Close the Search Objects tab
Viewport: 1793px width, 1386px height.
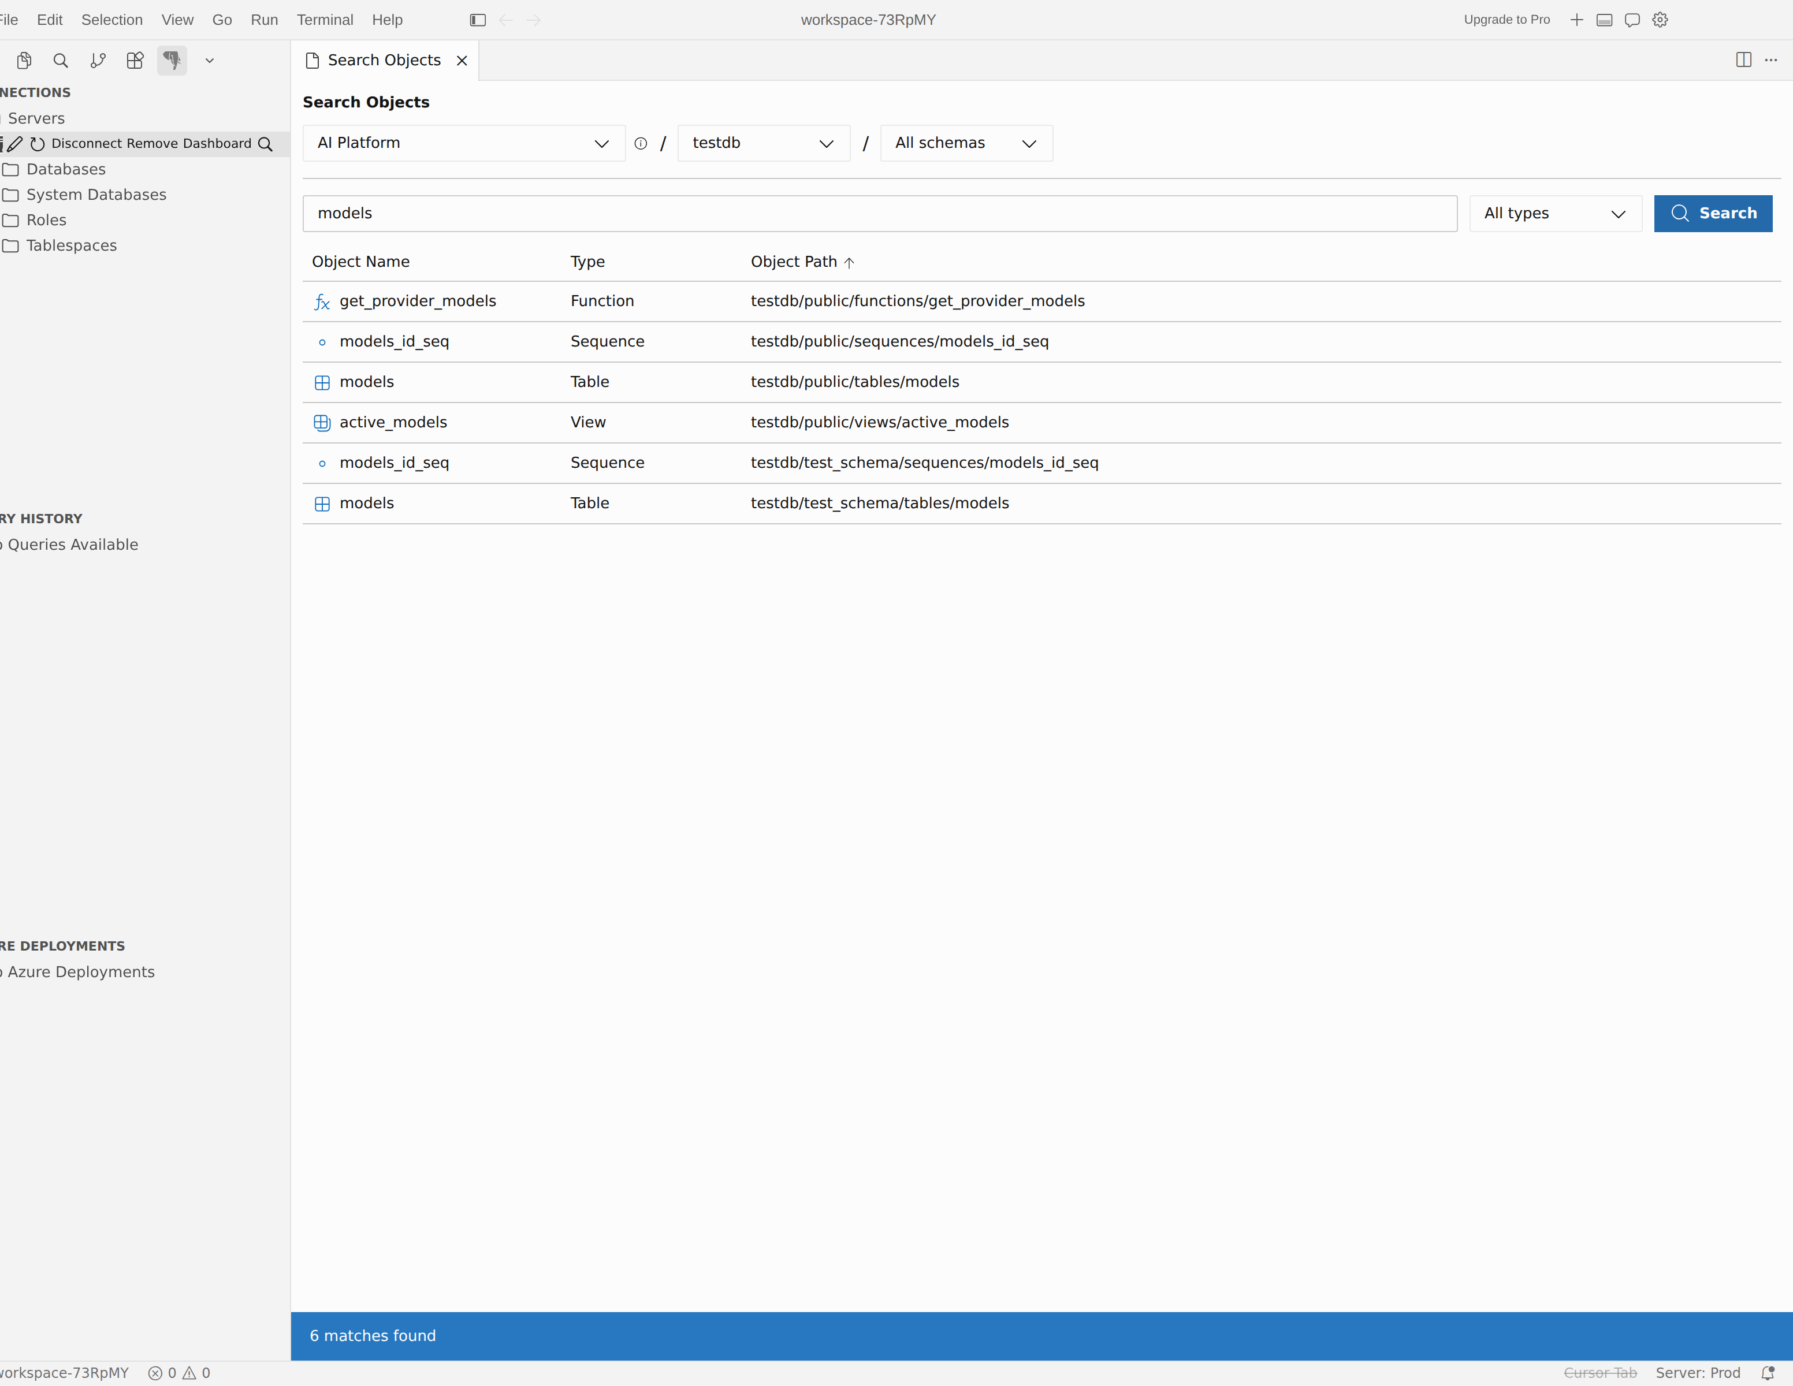[x=462, y=60]
